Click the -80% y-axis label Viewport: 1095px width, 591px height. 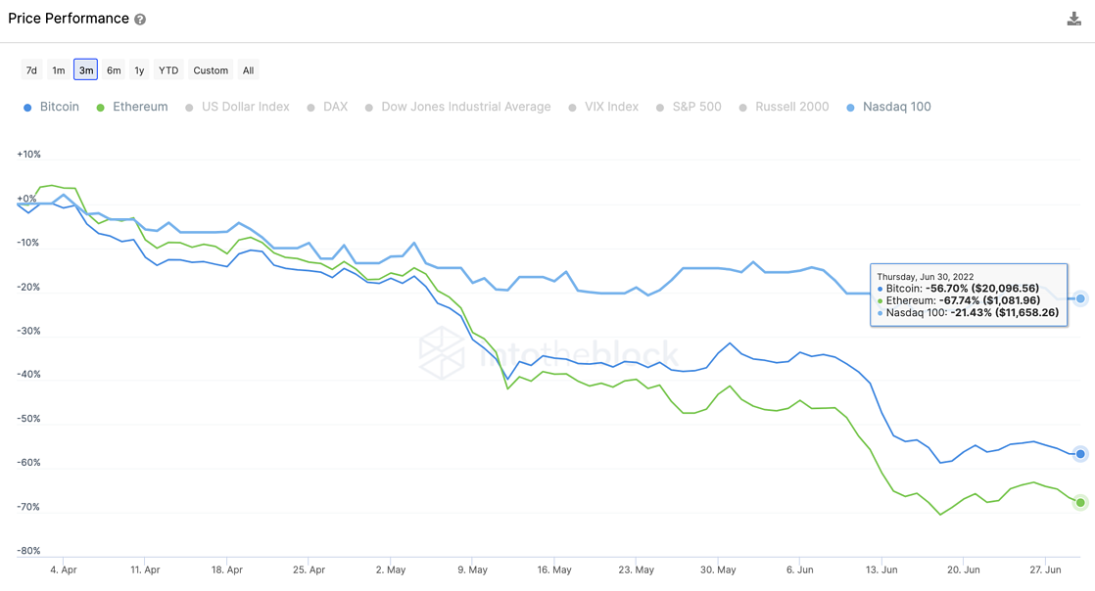coord(28,551)
